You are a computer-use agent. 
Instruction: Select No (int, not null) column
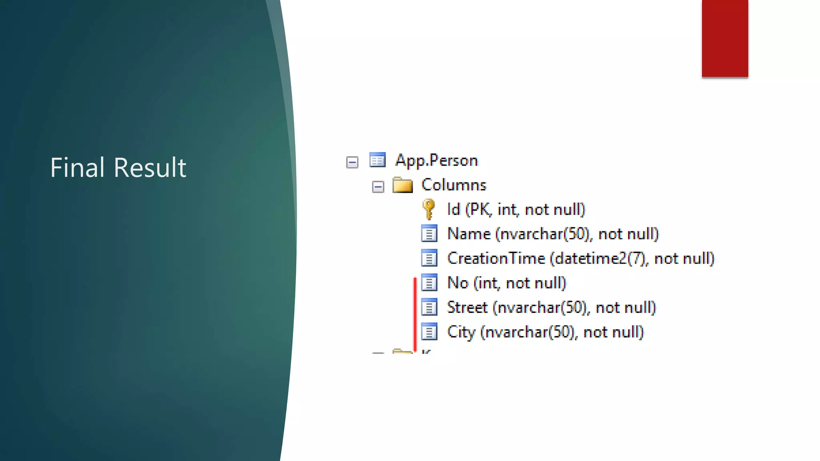click(x=506, y=283)
